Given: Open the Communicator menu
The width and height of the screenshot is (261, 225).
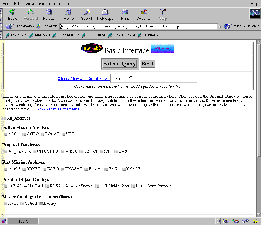Looking at the screenshot, I should point(61,3).
